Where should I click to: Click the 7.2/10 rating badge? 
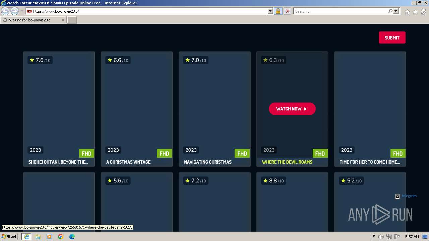click(196, 181)
